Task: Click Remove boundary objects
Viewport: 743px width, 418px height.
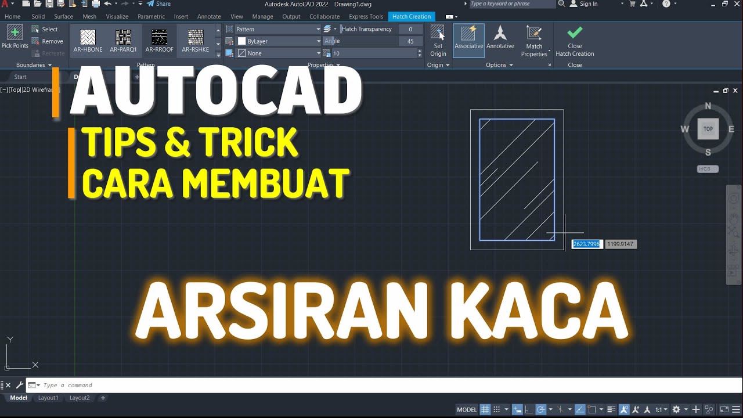Action: click(x=47, y=41)
